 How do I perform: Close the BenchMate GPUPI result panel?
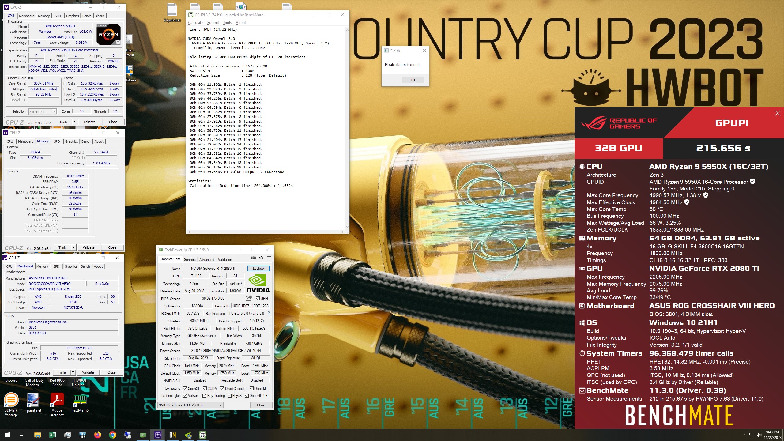pos(777,113)
